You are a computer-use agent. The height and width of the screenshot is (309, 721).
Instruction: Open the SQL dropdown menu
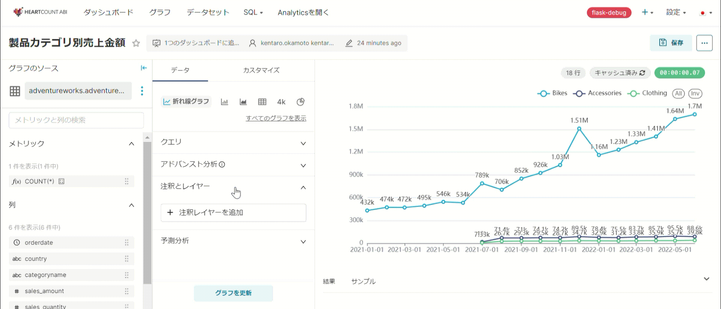(x=253, y=12)
